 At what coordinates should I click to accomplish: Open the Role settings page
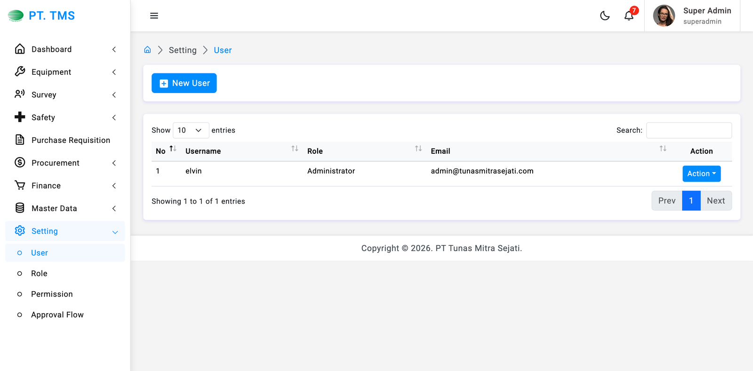[x=39, y=273]
